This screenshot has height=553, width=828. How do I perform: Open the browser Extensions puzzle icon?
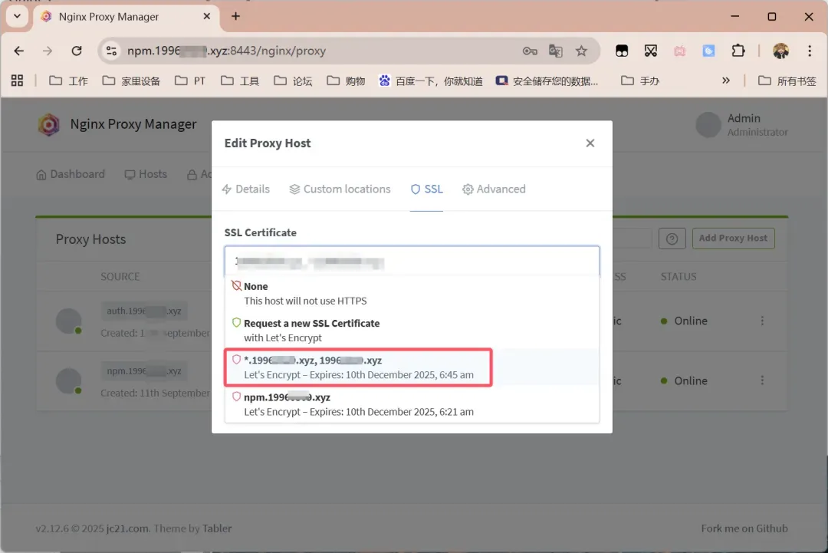(738, 51)
